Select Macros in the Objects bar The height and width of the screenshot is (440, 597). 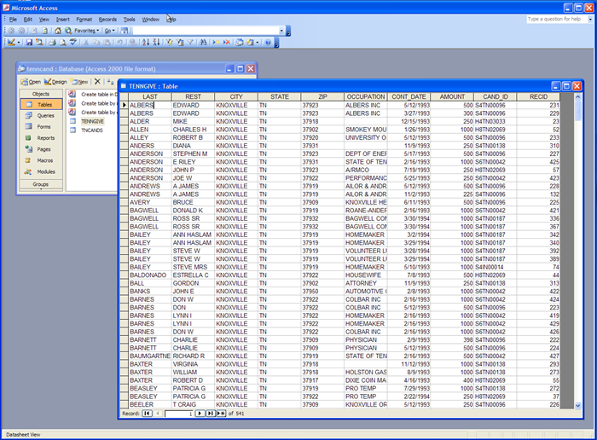click(x=41, y=160)
